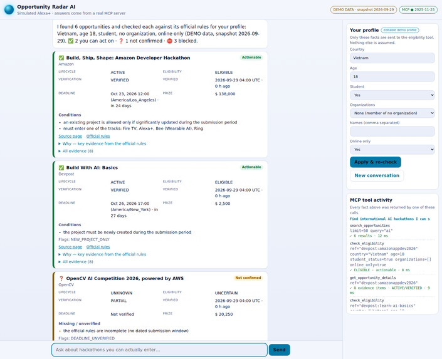
Task: Click the Send button
Action: coord(279,350)
